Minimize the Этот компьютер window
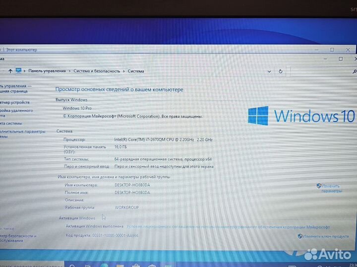Image resolution: width=357 pixels, height=267 pixels. [x=317, y=49]
